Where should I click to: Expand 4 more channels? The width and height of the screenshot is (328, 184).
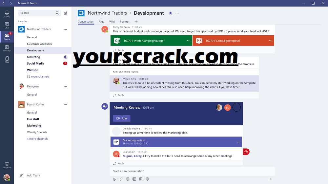[37, 139]
